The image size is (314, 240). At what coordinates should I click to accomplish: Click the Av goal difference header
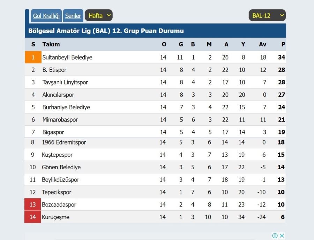point(262,44)
